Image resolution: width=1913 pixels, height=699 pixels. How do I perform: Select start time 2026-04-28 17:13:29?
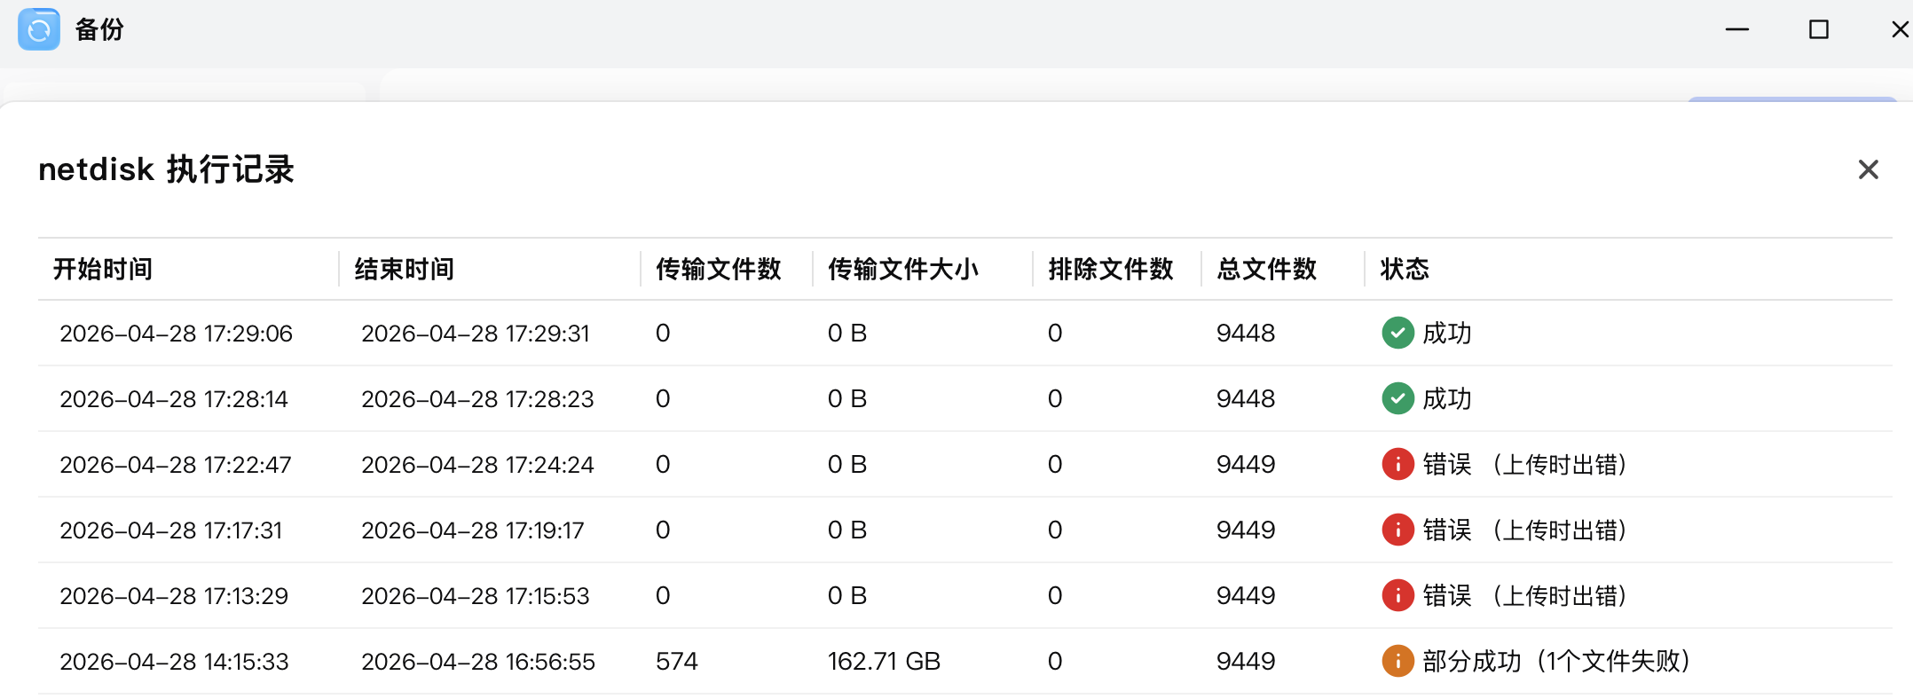click(x=174, y=596)
